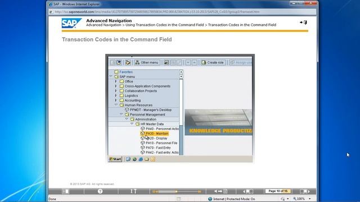Expand the Logistics folder
360x202 pixels.
click(x=116, y=95)
